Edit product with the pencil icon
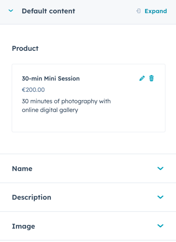This screenshot has height=242, width=176. click(142, 79)
